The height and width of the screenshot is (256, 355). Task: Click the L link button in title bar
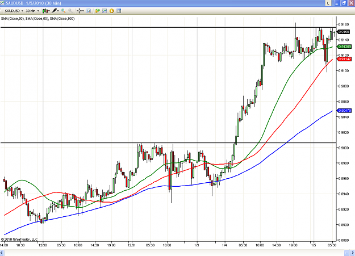tap(328, 3)
